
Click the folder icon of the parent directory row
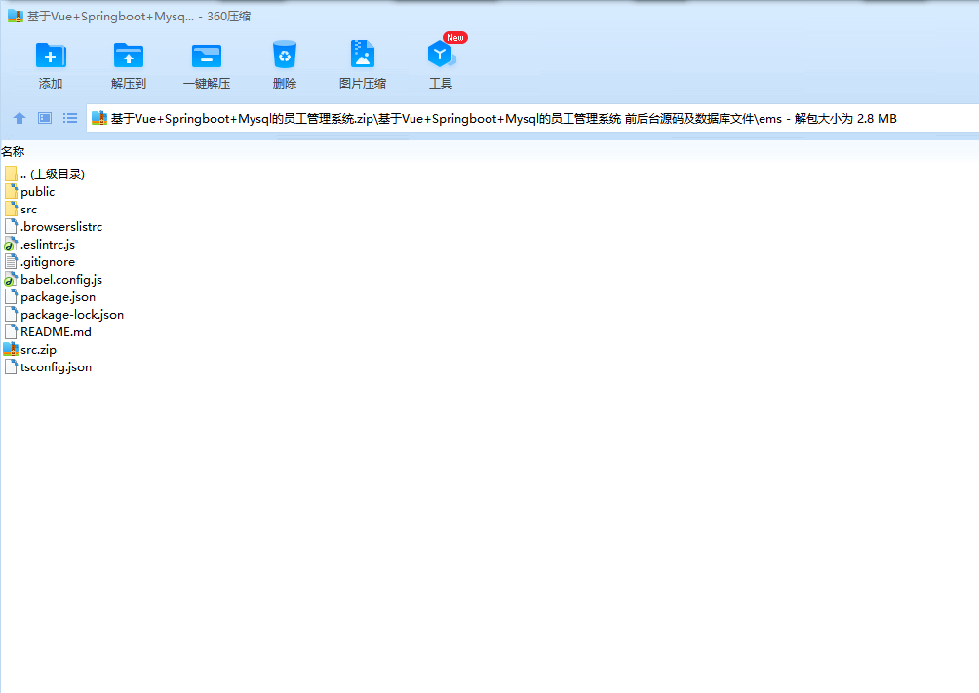point(11,173)
